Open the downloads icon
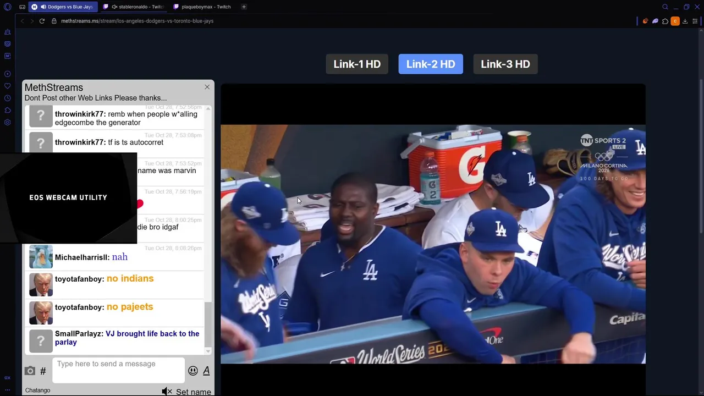704x396 pixels. pos(685,21)
